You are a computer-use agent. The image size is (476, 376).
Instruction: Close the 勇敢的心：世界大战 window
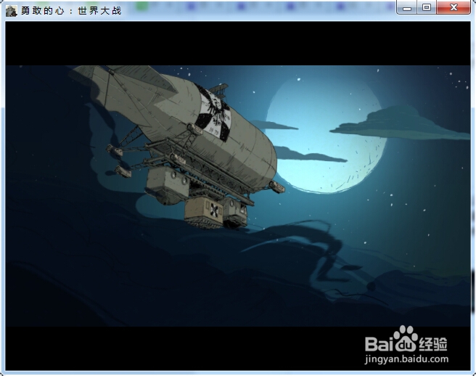coord(454,7)
